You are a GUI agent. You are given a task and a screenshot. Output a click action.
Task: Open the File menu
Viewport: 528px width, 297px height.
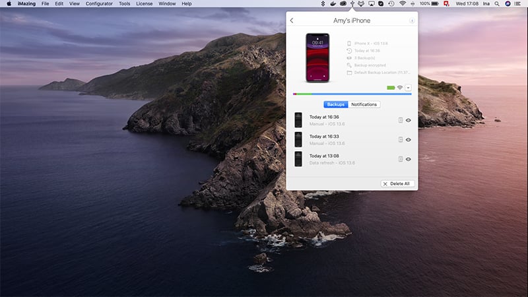click(x=45, y=4)
